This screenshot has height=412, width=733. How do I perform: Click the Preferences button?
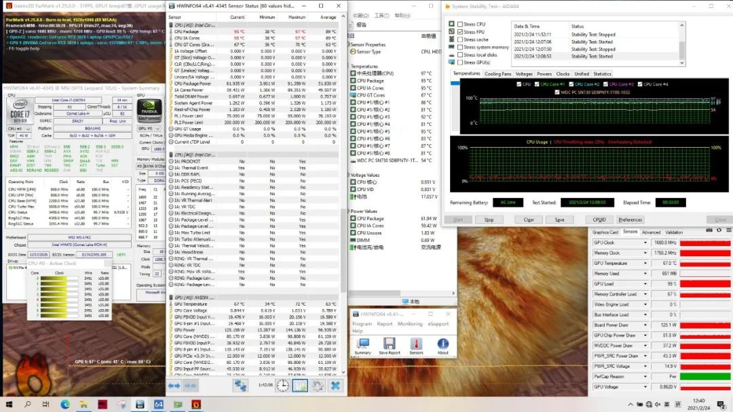(x=630, y=220)
